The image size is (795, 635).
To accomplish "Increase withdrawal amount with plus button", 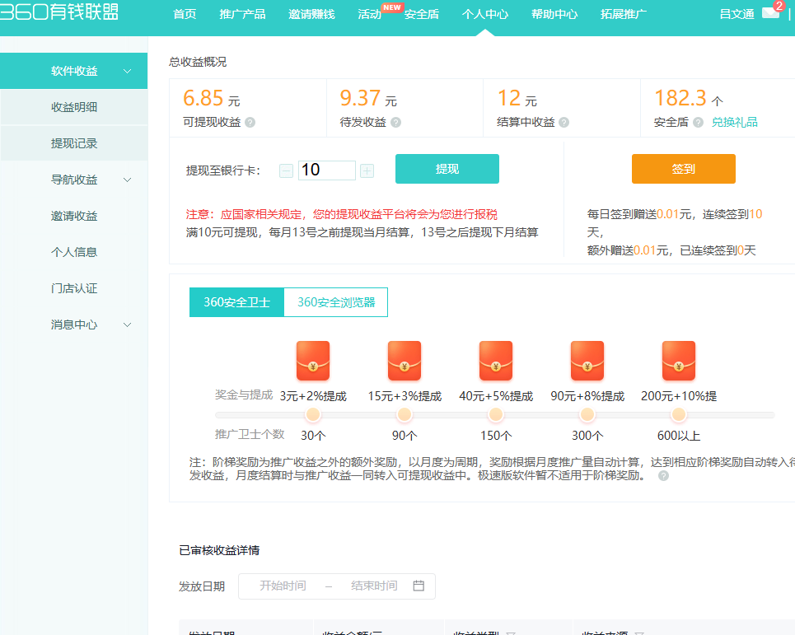I will (x=367, y=170).
